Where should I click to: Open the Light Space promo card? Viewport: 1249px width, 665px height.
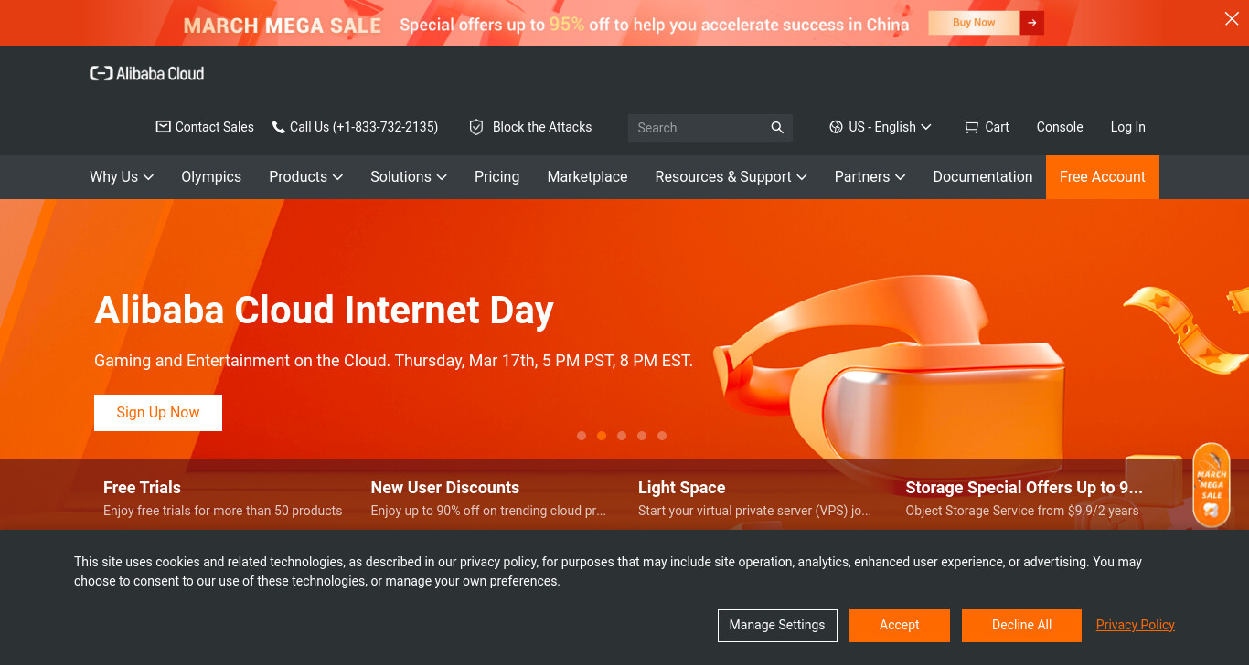coord(755,498)
